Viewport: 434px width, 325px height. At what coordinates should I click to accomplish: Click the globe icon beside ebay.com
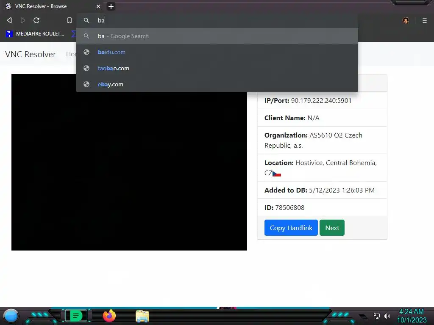click(86, 84)
